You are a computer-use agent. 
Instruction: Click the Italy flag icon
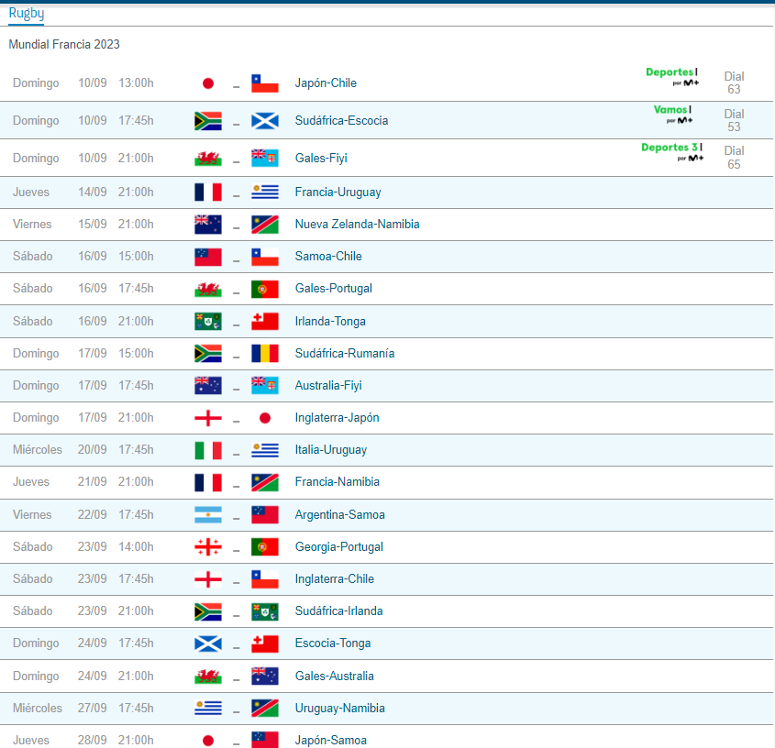tap(208, 450)
